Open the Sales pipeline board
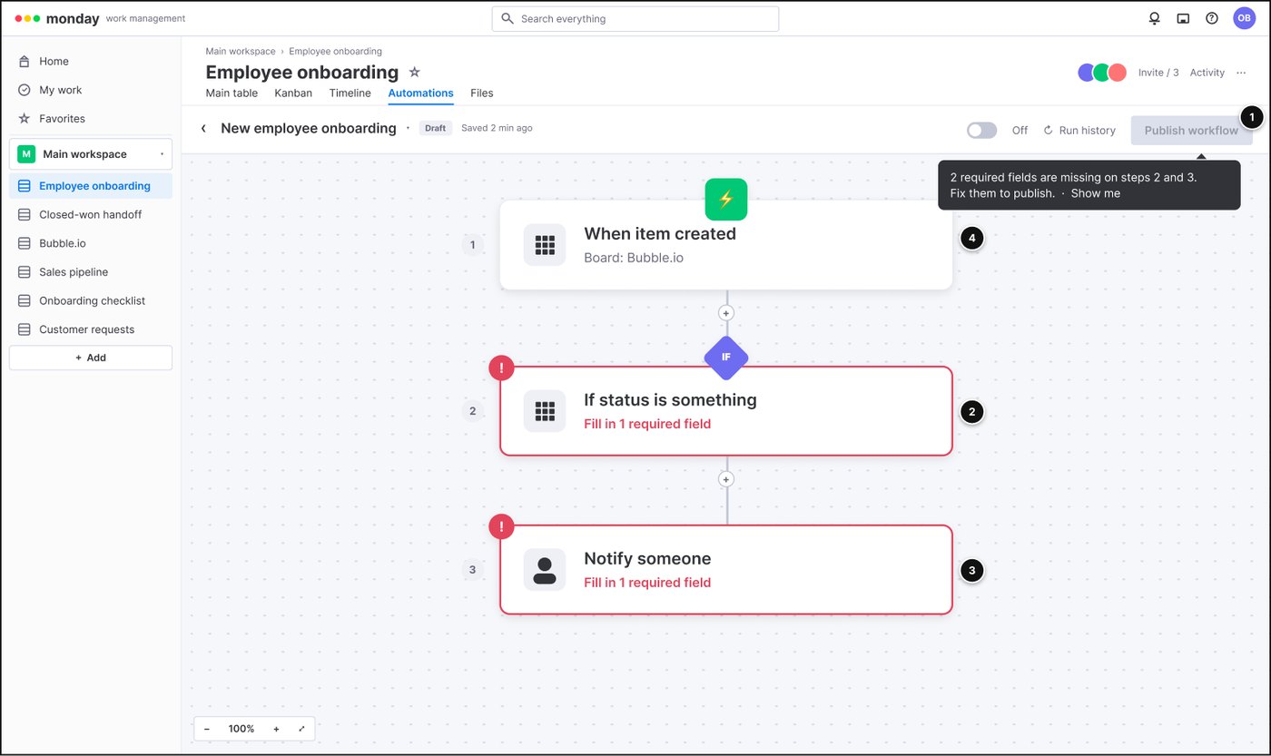 point(91,271)
